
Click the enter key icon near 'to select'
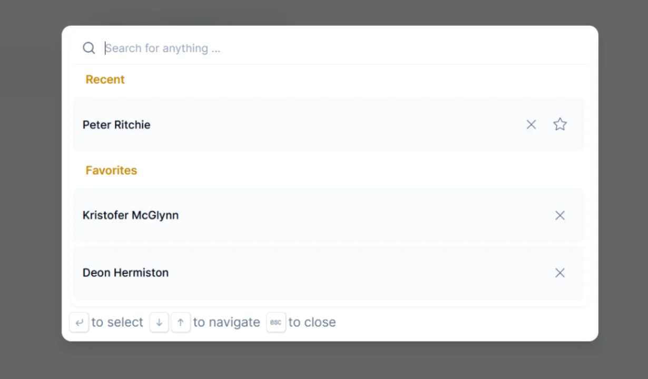click(79, 322)
